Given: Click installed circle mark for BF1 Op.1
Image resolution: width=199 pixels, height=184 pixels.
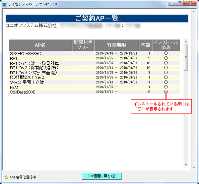Looking at the screenshot, I should point(166,63).
